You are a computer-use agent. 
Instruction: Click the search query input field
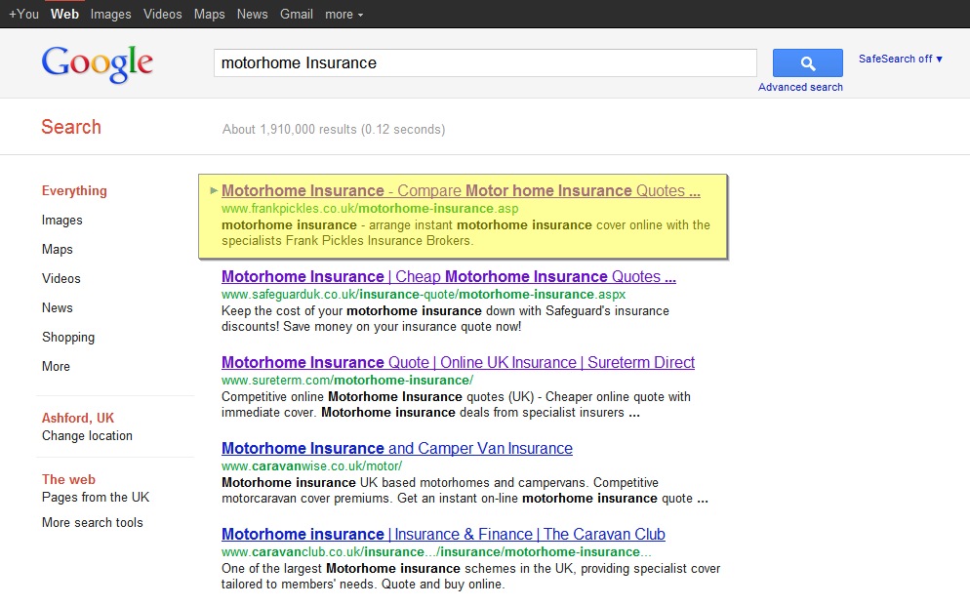pos(485,63)
